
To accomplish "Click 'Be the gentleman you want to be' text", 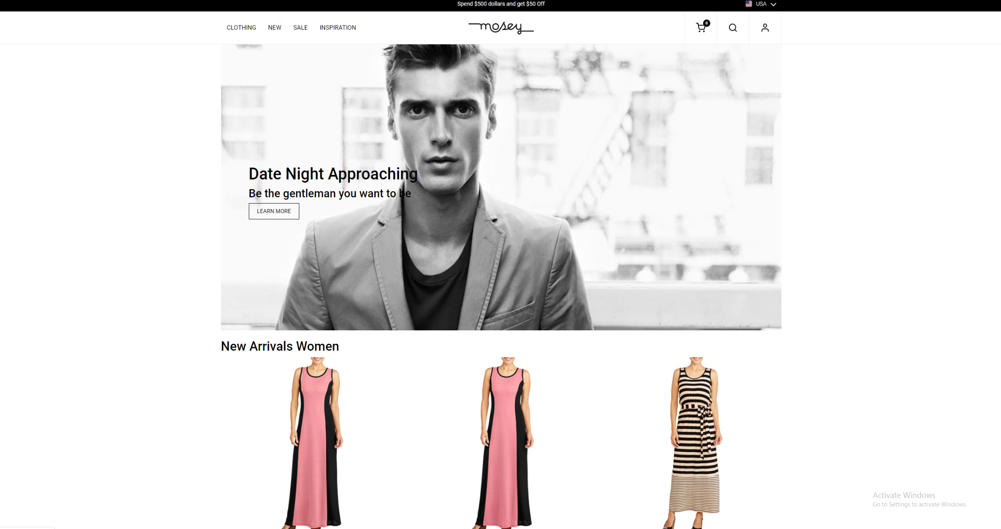I will (x=329, y=193).
